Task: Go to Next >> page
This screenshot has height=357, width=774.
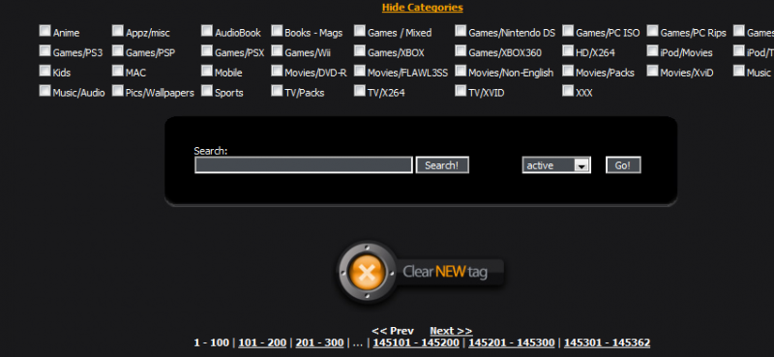Action: tap(451, 331)
